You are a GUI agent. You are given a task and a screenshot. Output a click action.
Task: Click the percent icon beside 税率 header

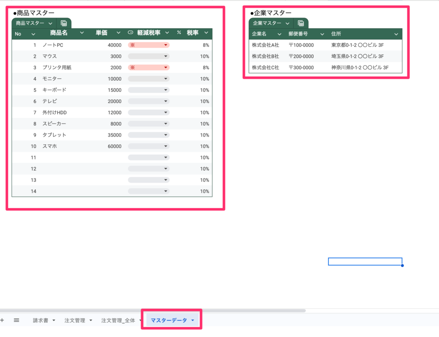point(179,33)
